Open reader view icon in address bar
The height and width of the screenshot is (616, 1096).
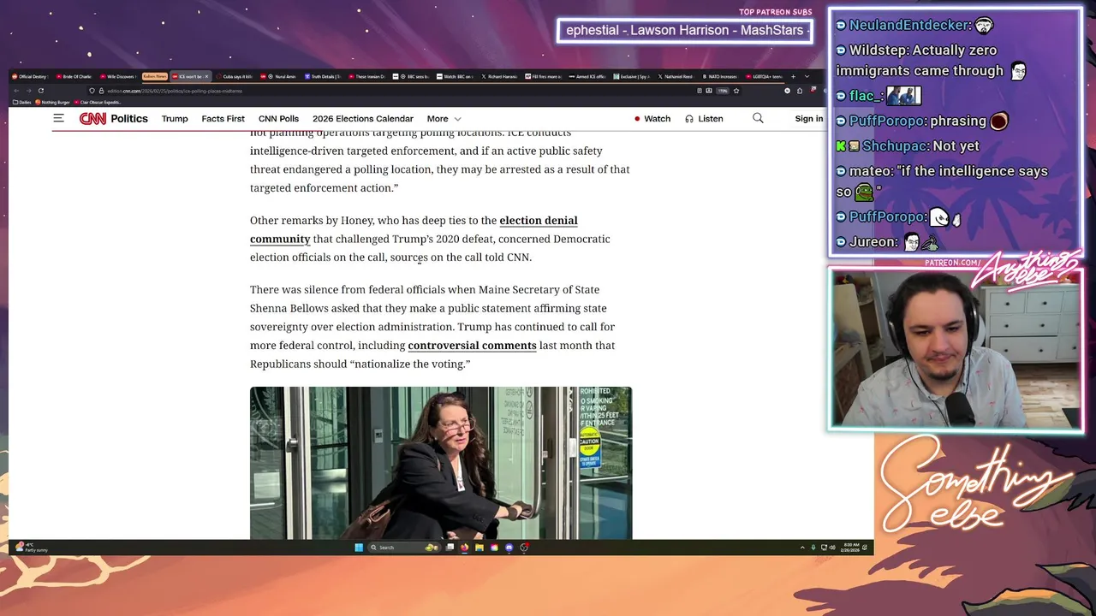point(699,91)
